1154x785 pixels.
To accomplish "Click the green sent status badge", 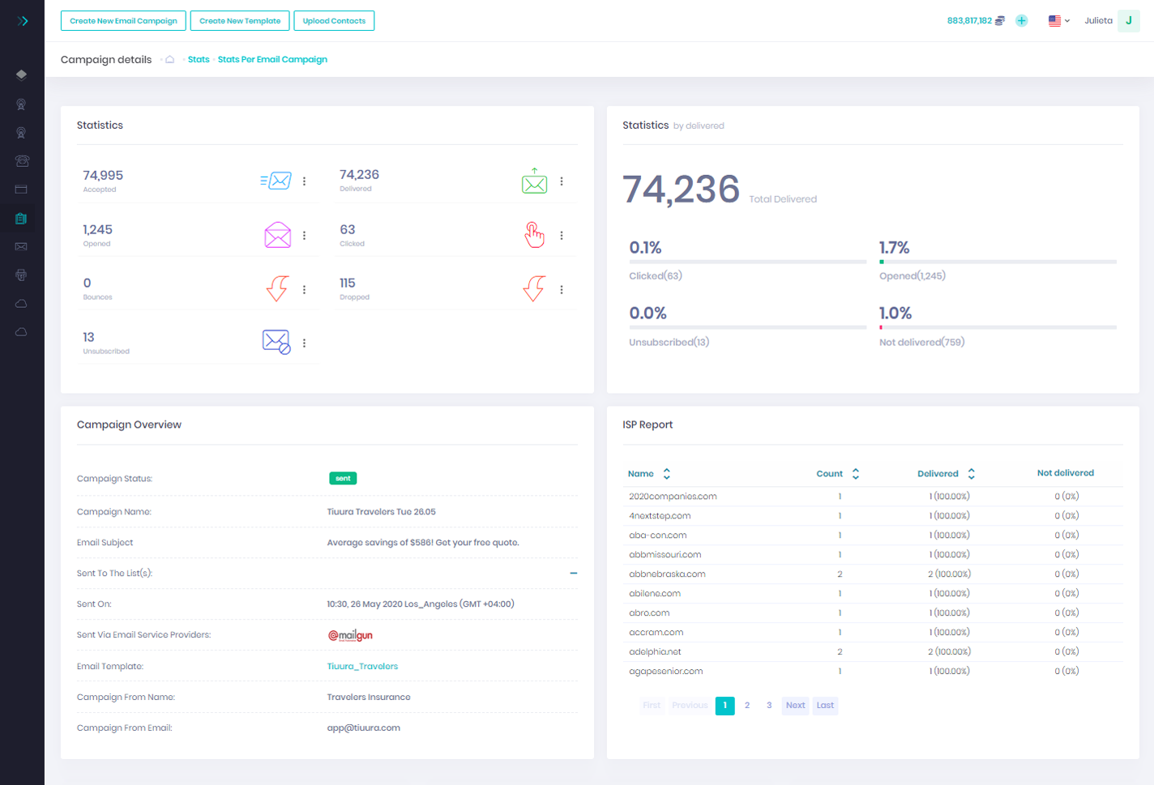I will pyautogui.click(x=343, y=479).
